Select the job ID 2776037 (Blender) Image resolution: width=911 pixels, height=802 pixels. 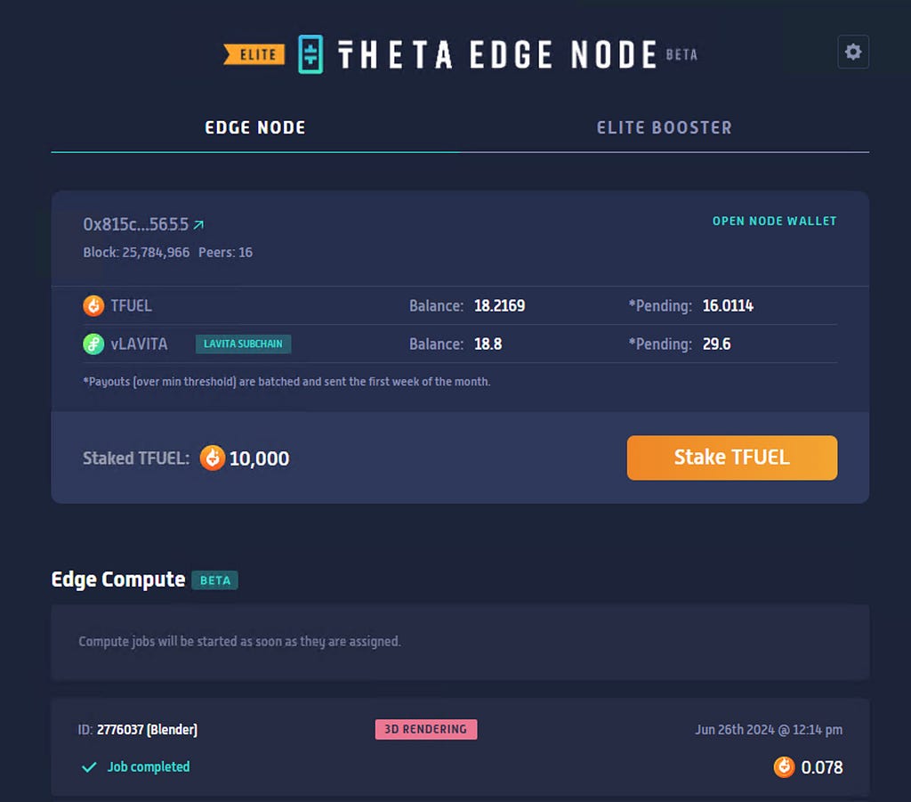pyautogui.click(x=146, y=729)
